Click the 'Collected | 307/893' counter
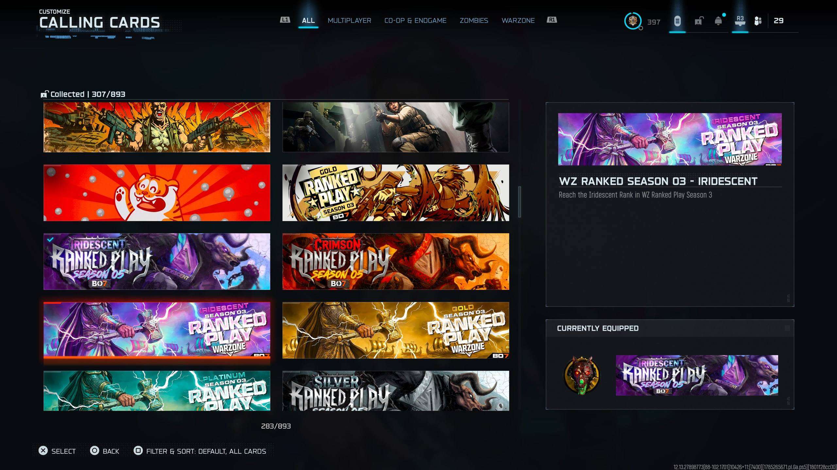 tap(88, 94)
